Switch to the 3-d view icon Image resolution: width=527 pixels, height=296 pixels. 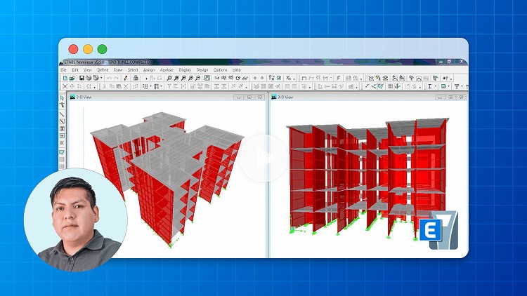tap(217, 78)
